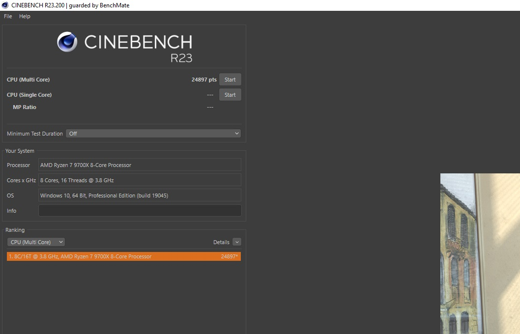The width and height of the screenshot is (520, 334).
Task: Click the Cores x GHz field
Action: coord(140,180)
